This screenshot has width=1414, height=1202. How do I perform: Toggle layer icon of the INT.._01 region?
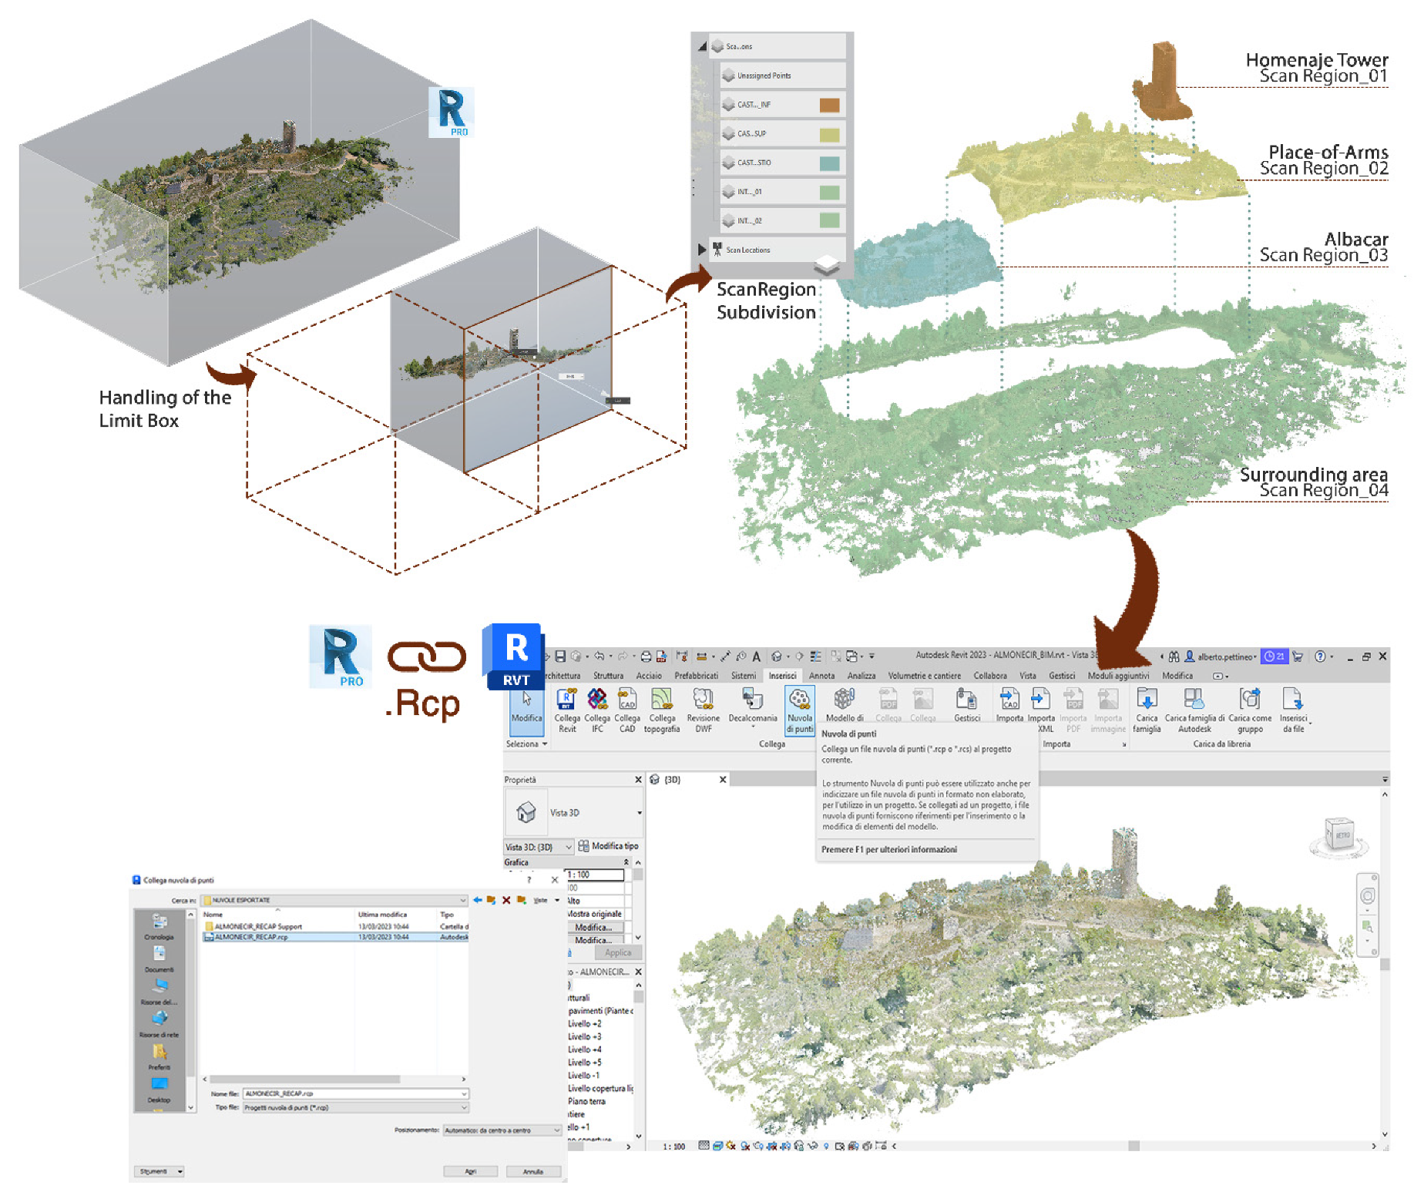click(729, 192)
